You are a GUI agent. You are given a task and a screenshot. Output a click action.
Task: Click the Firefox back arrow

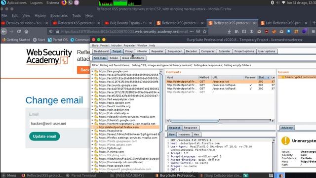[4, 32]
